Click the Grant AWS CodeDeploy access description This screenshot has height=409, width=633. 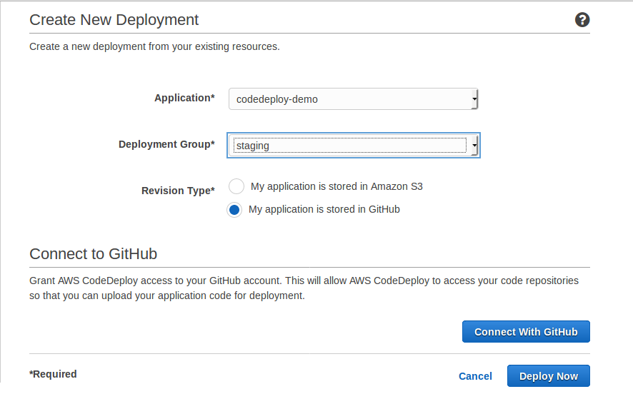point(304,288)
